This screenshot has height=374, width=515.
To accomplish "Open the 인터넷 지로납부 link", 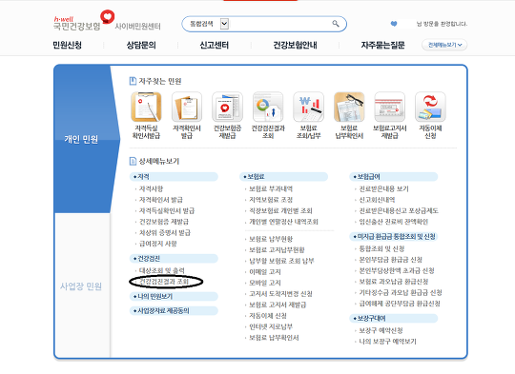I will pos(271,326).
